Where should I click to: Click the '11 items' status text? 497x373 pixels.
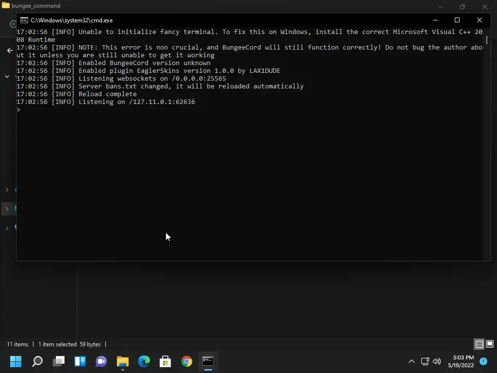[x=17, y=344]
